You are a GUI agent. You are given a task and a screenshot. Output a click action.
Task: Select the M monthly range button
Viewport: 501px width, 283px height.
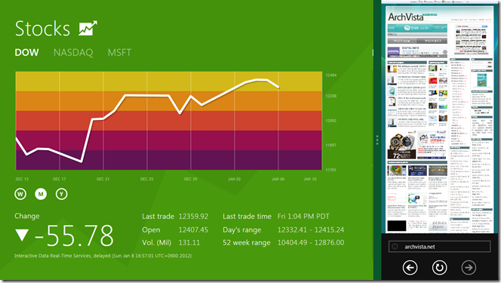41,194
